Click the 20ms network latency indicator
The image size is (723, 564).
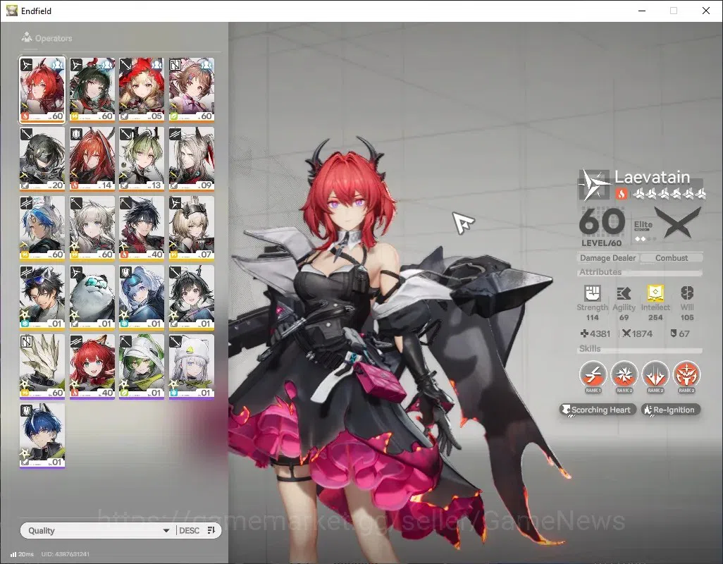[x=22, y=554]
